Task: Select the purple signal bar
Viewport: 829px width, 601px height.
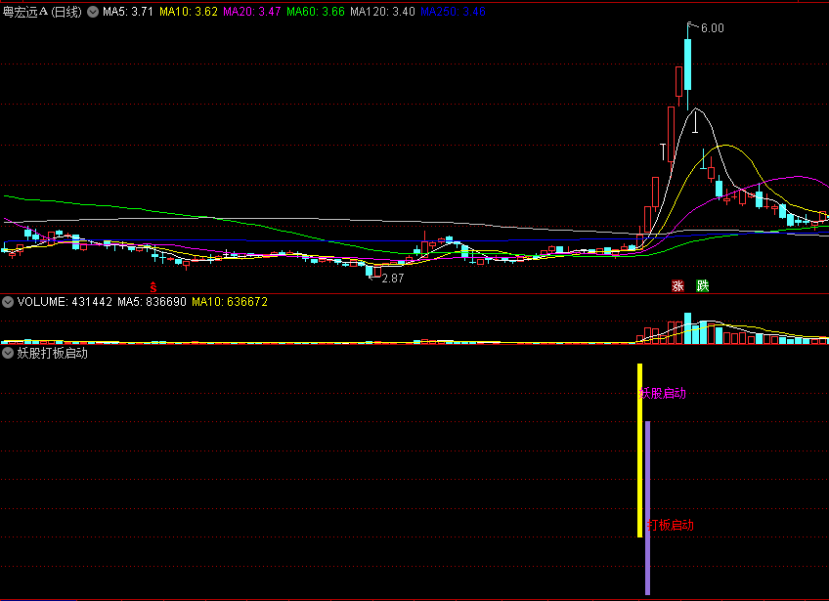Action: pyautogui.click(x=647, y=508)
